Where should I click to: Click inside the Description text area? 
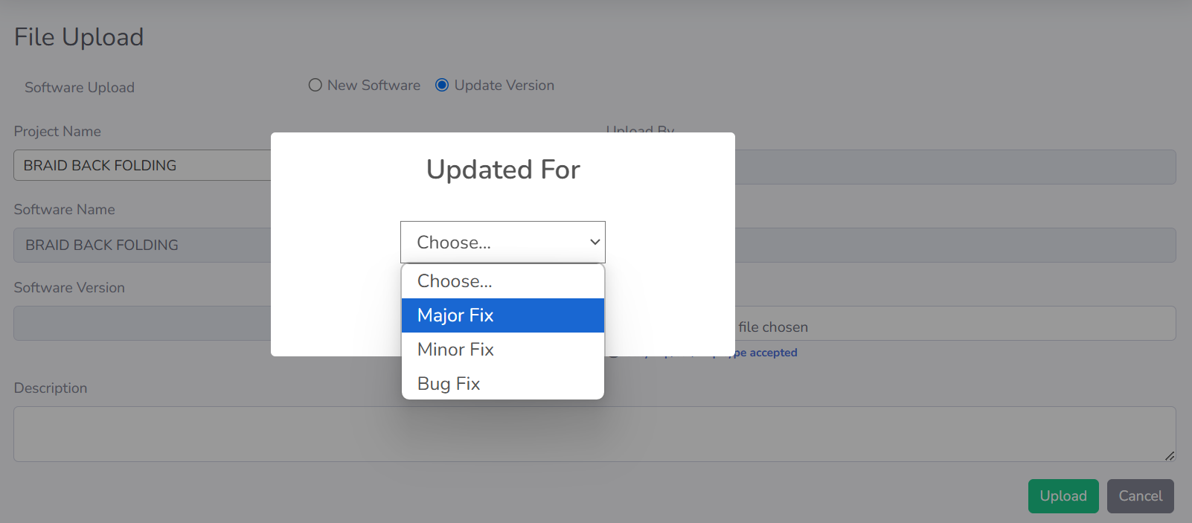pyautogui.click(x=594, y=434)
